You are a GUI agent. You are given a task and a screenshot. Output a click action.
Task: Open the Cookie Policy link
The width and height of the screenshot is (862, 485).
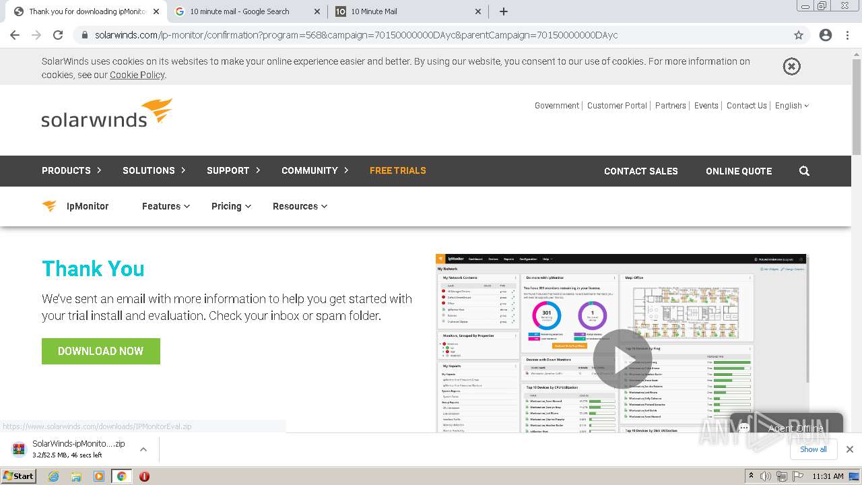[x=137, y=75]
